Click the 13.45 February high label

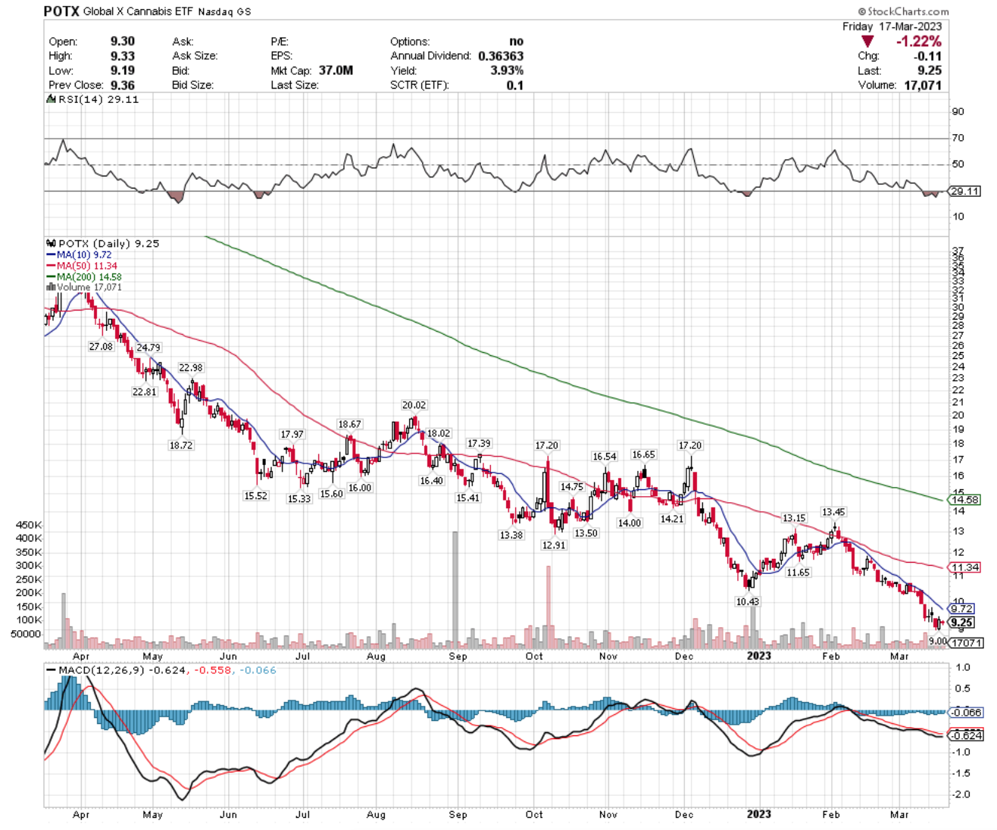pyautogui.click(x=833, y=512)
